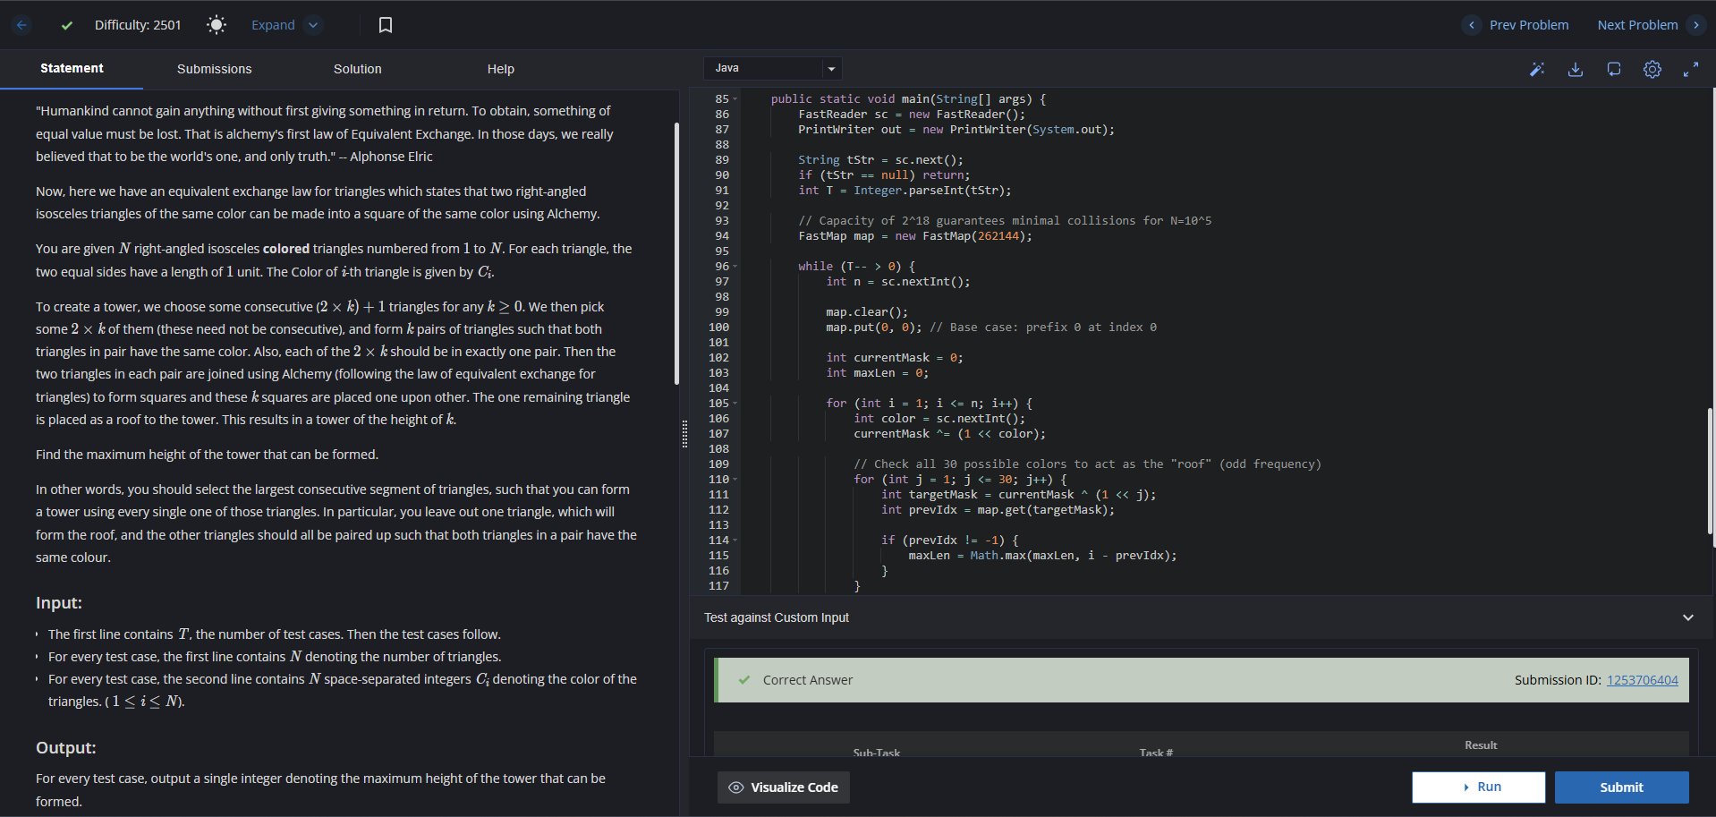
Task: Expand Test against Custom Input section
Action: 1687,617
